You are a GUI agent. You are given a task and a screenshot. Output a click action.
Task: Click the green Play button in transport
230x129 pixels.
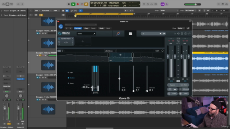pyautogui.click(x=73, y=4)
